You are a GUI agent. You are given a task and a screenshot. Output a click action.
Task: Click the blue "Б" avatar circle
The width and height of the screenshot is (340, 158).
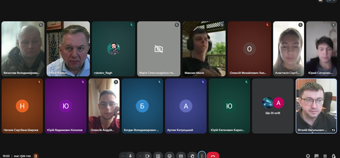pyautogui.click(x=142, y=106)
